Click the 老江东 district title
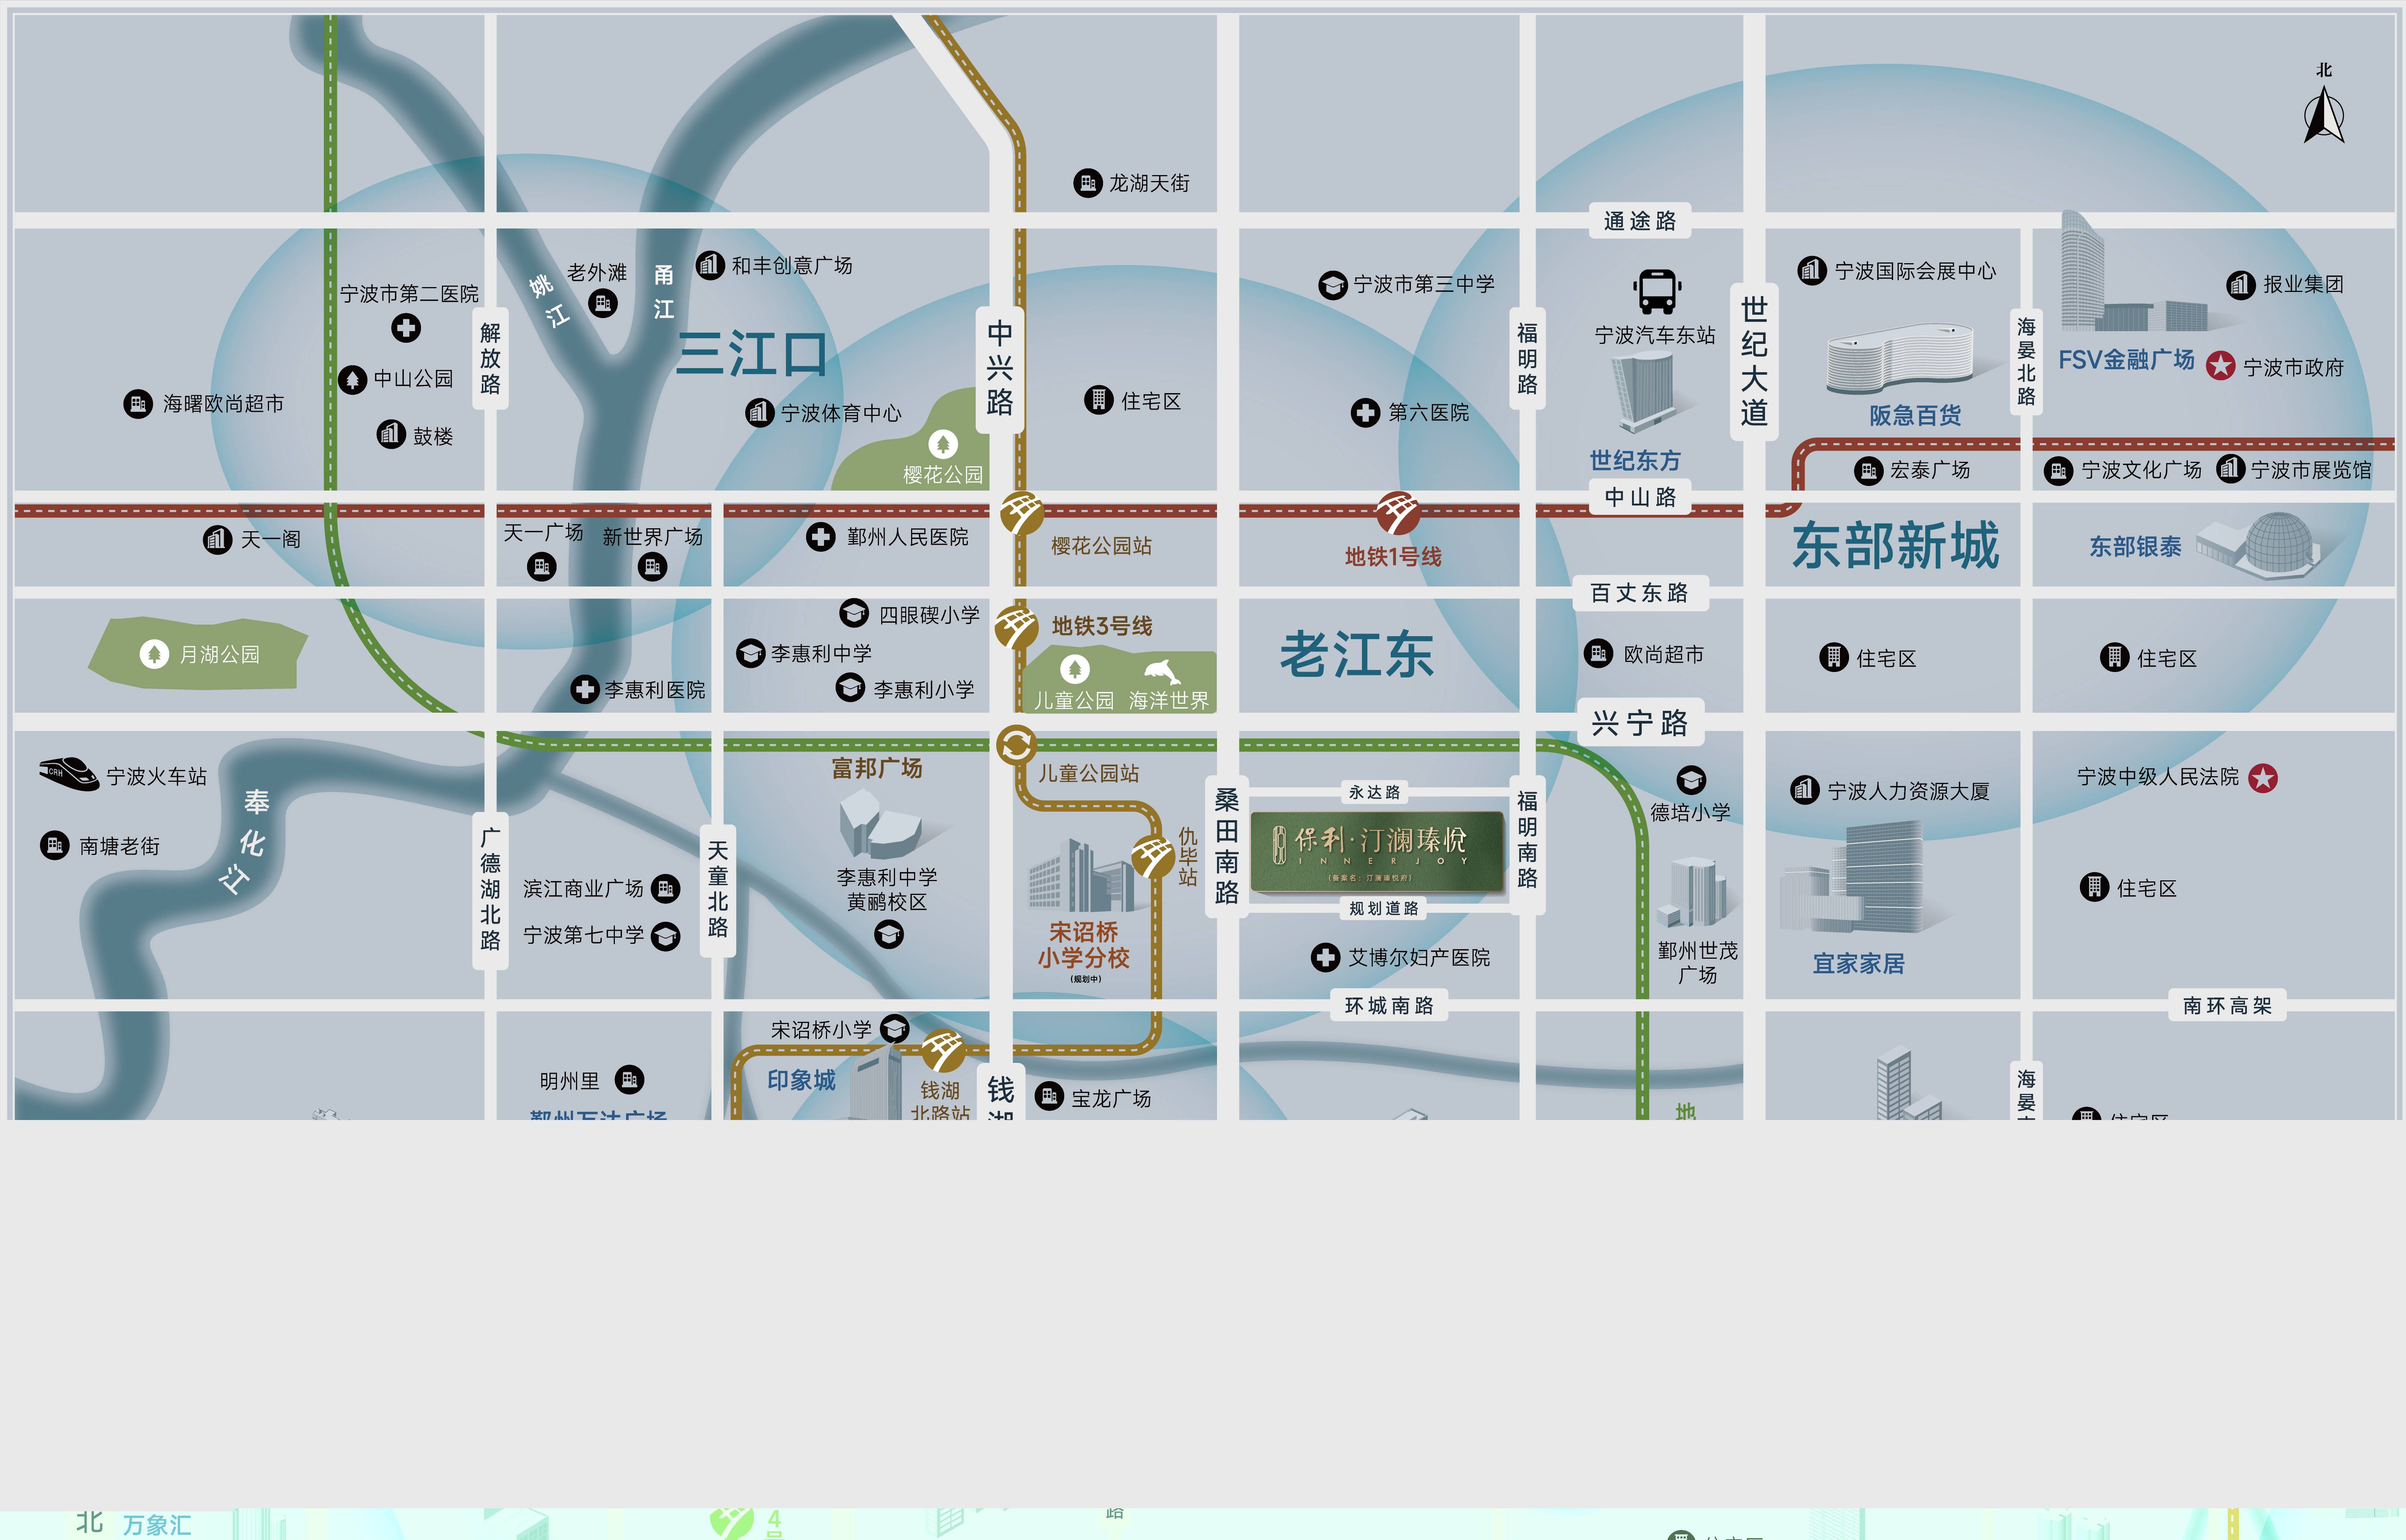Viewport: 2406px width, 1540px height. [x=1357, y=655]
